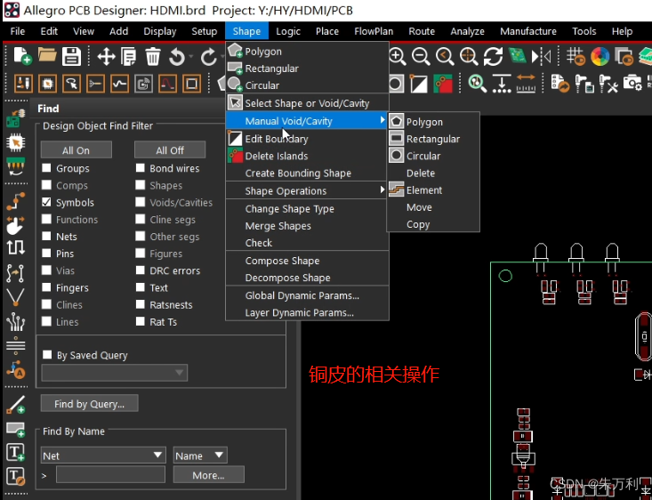Click the Undo arrow icon
The width and height of the screenshot is (652, 500).
(x=177, y=57)
